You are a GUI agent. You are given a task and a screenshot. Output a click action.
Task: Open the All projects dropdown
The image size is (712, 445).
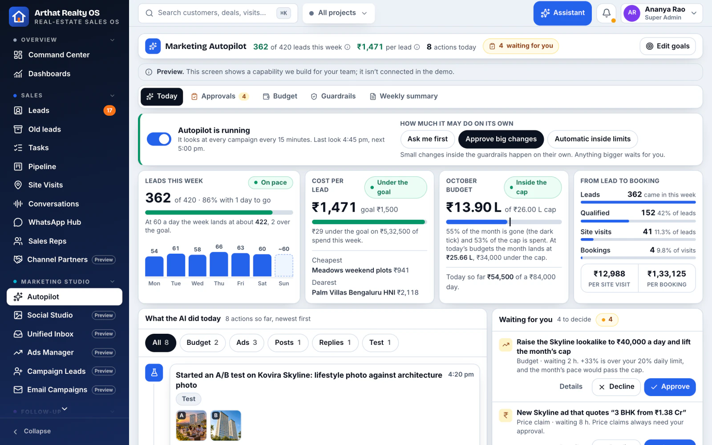339,13
